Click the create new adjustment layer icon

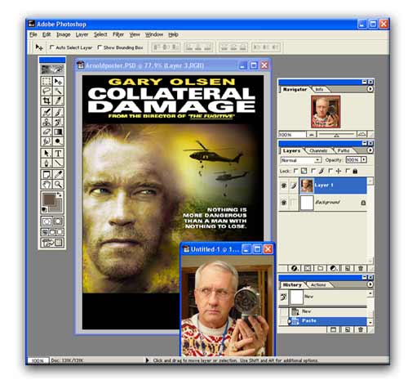coord(334,268)
